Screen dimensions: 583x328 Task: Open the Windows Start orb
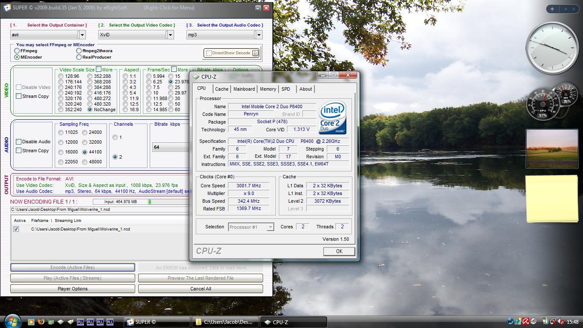[x=12, y=321]
